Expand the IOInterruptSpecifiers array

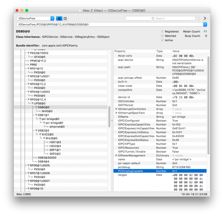click(116, 113)
